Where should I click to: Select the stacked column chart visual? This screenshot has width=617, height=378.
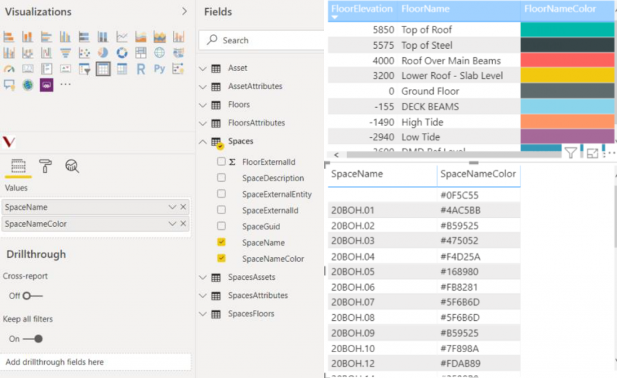27,37
